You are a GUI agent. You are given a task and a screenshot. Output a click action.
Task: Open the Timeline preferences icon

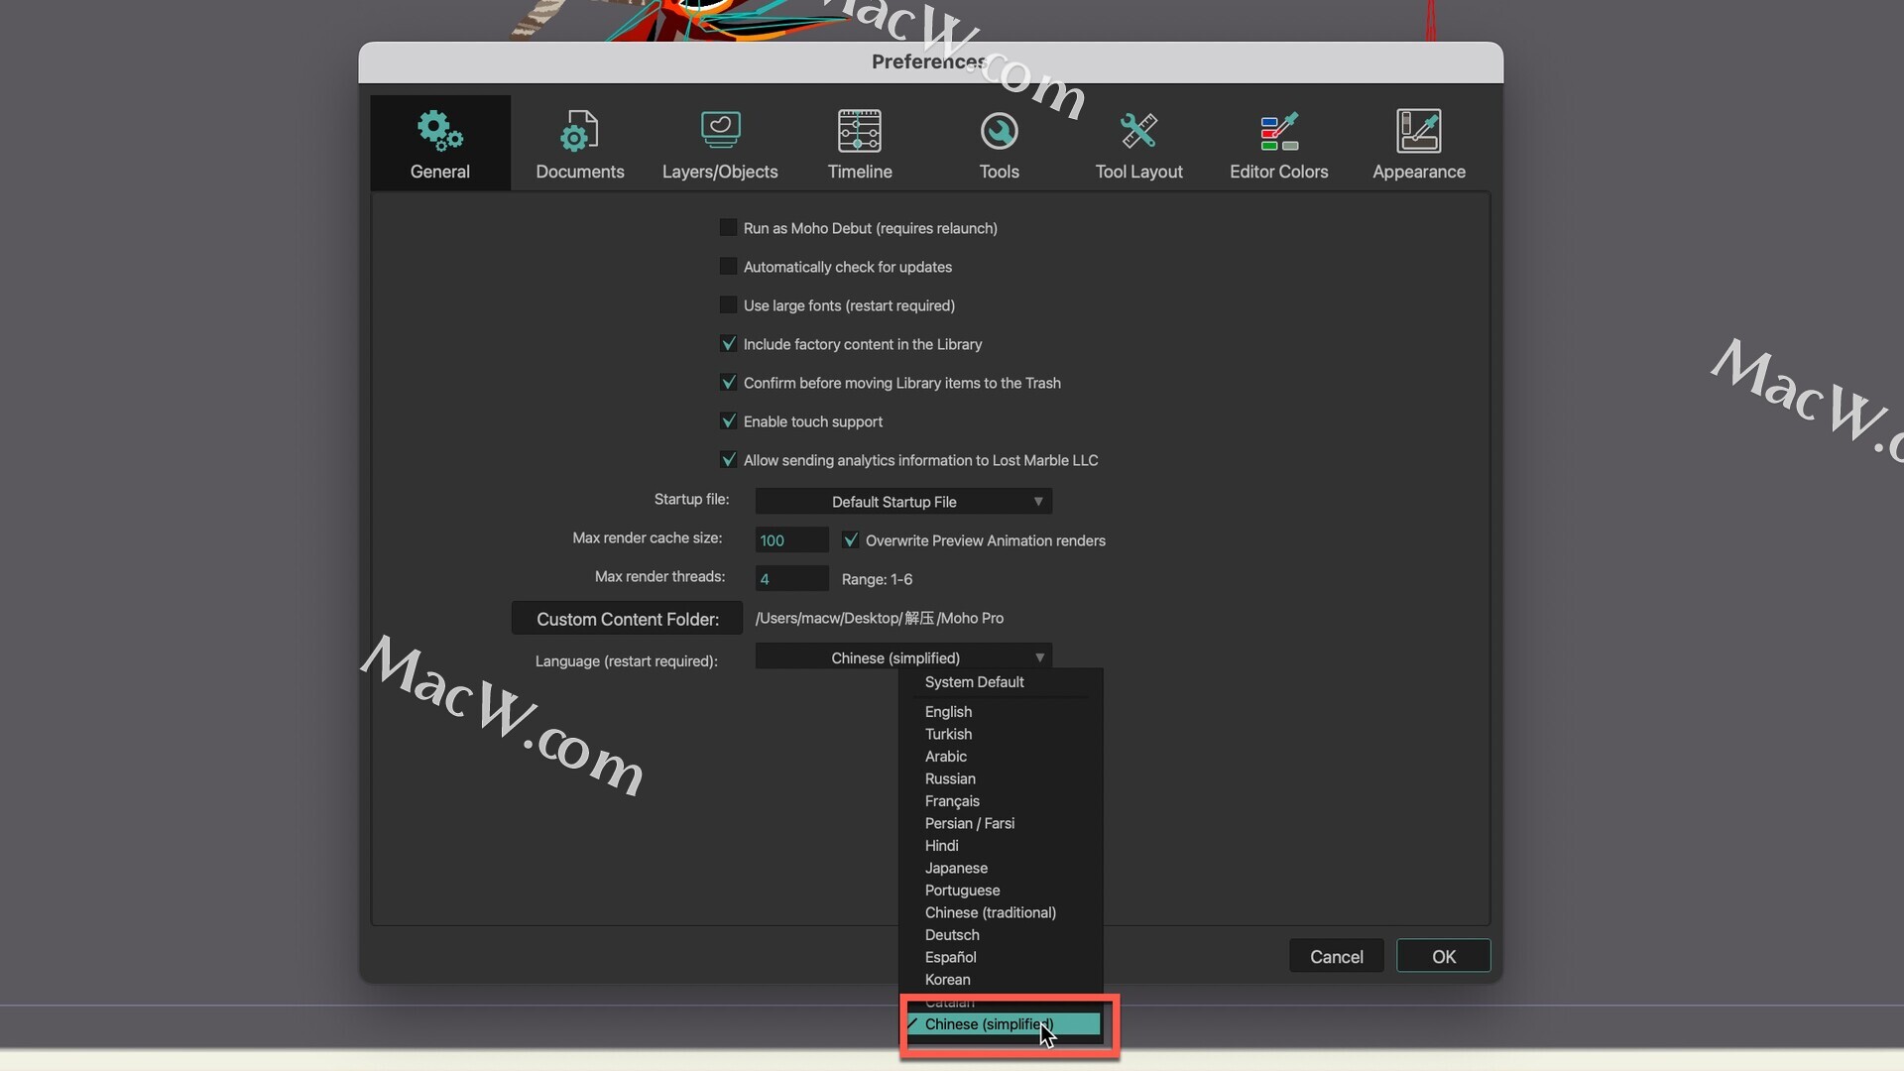pyautogui.click(x=860, y=130)
